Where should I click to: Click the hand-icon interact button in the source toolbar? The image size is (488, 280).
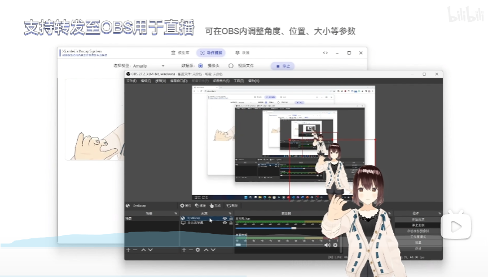pos(215,206)
